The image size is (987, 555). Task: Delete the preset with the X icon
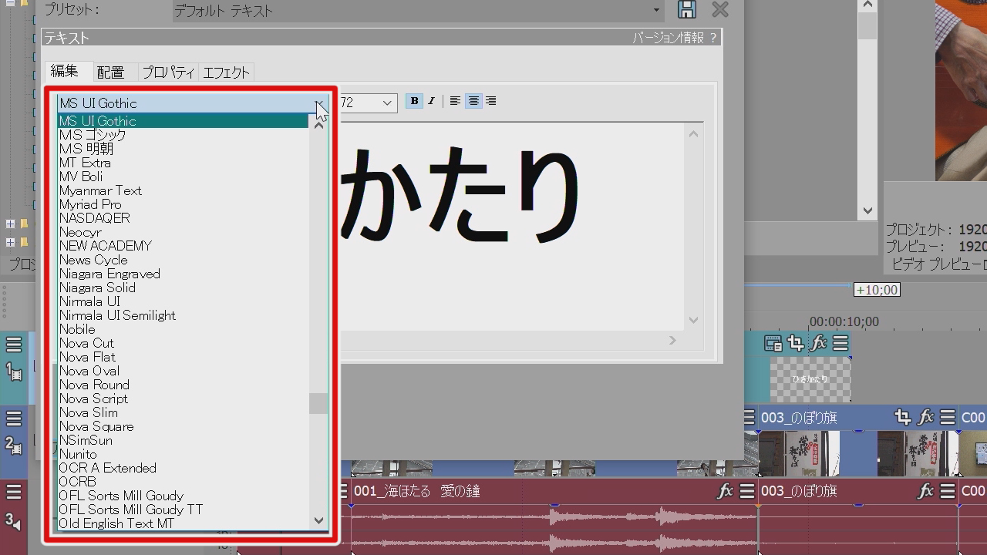720,9
